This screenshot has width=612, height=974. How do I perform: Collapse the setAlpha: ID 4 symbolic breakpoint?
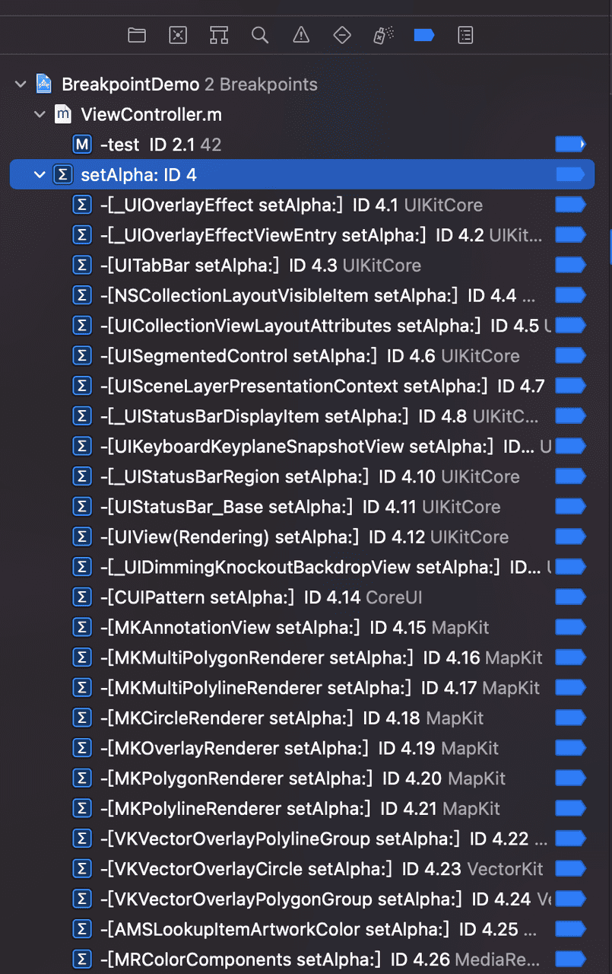point(40,175)
